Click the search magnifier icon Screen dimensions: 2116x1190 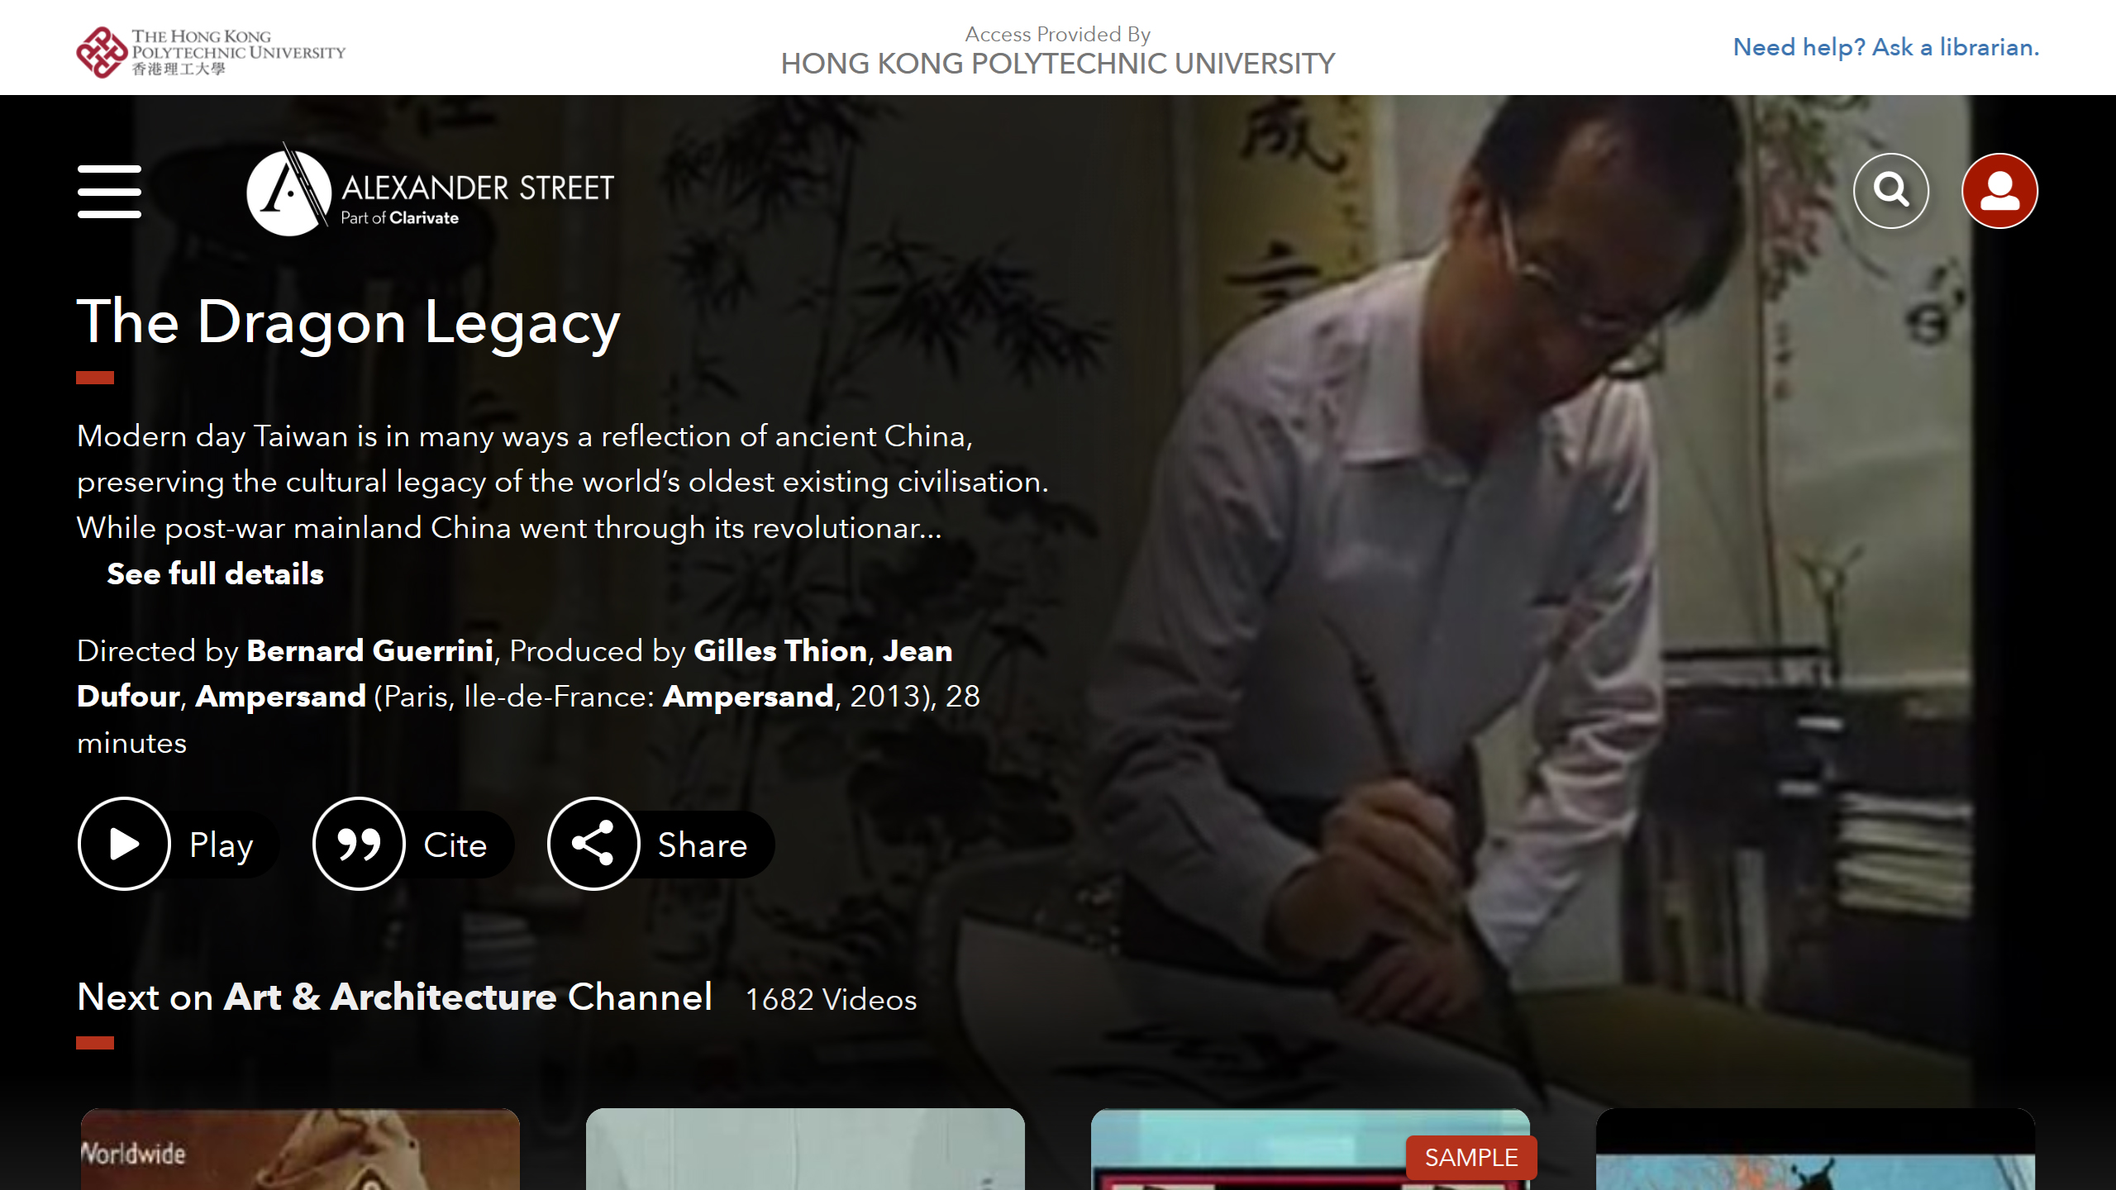[1891, 191]
